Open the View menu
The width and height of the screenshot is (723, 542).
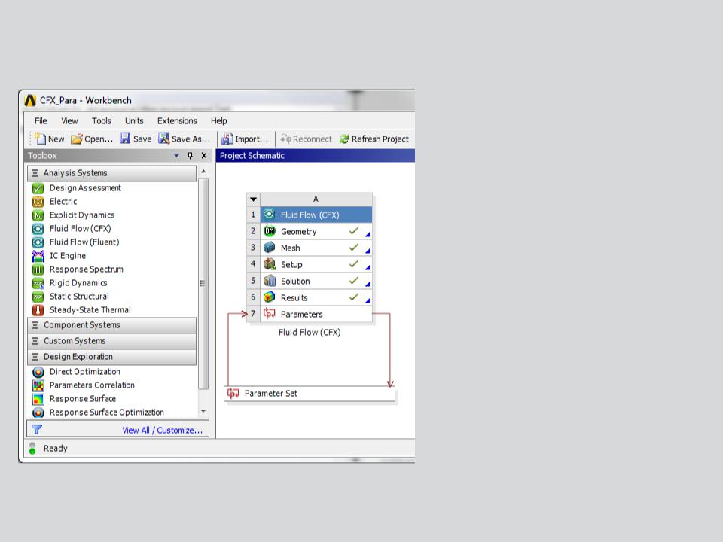tap(69, 120)
